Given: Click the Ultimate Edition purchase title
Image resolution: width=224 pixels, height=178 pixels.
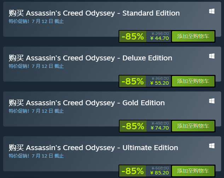Looking at the screenshot, I should click(x=93, y=148).
